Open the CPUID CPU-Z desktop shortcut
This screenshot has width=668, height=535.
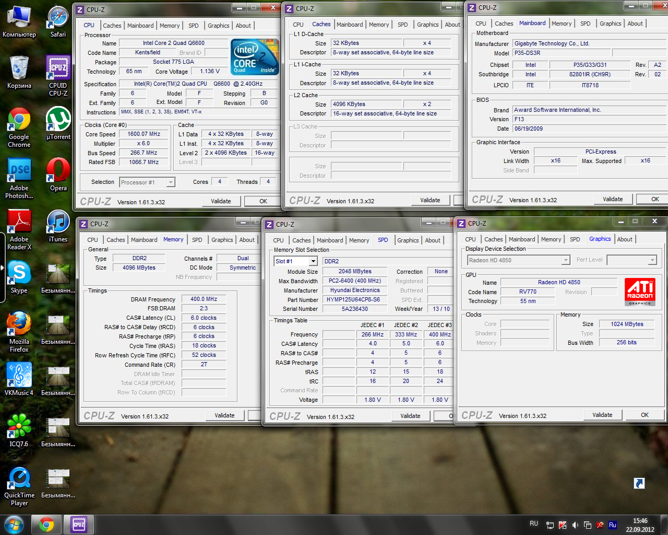(58, 76)
